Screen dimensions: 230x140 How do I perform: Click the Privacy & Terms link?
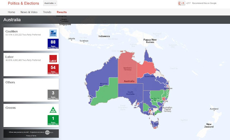point(31,136)
